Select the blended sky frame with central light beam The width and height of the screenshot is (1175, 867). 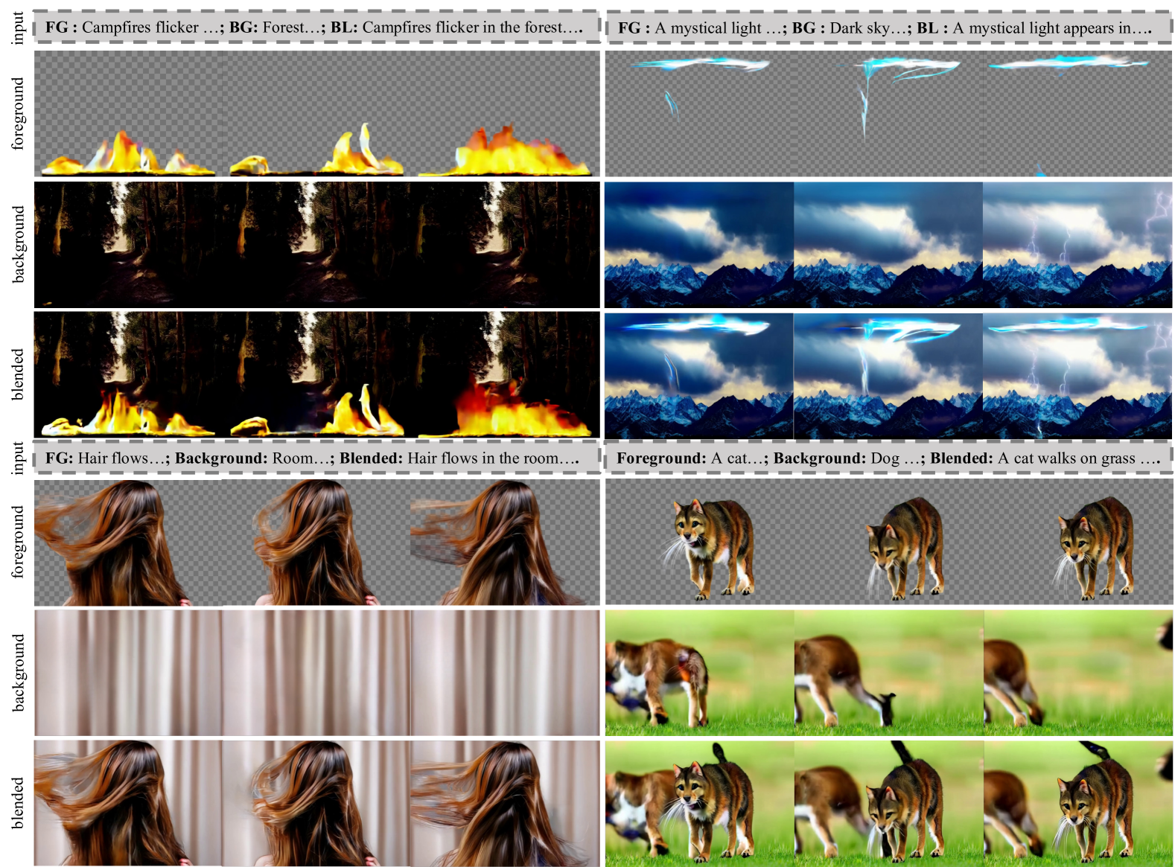888,376
